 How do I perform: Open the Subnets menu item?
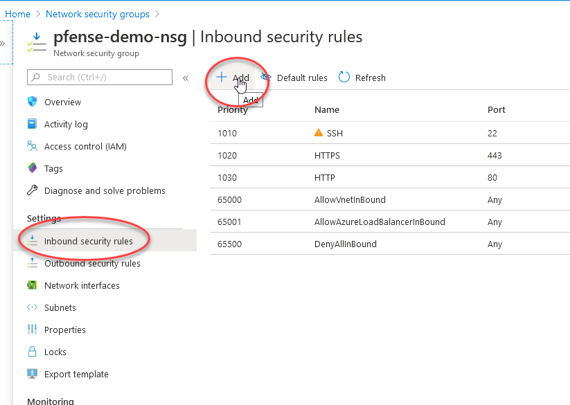tap(60, 307)
